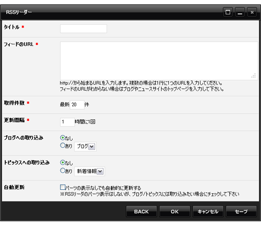The width and height of the screenshot is (261, 230).
Task: Maximize the RSSリーダー dialog
Action: pos(228,12)
